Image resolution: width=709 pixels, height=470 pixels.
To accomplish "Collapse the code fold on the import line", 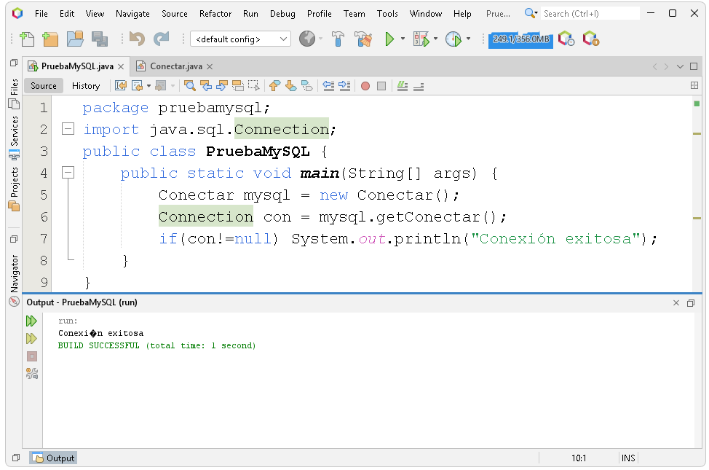I will (68, 129).
